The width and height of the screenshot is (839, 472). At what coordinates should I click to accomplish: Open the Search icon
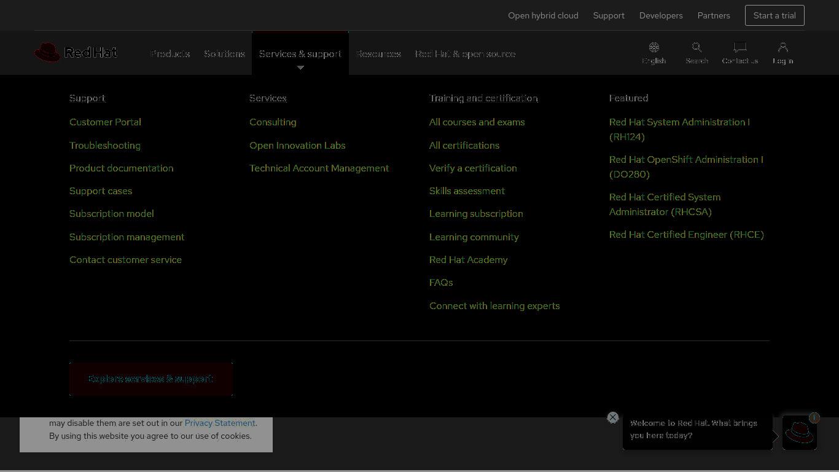click(x=697, y=53)
